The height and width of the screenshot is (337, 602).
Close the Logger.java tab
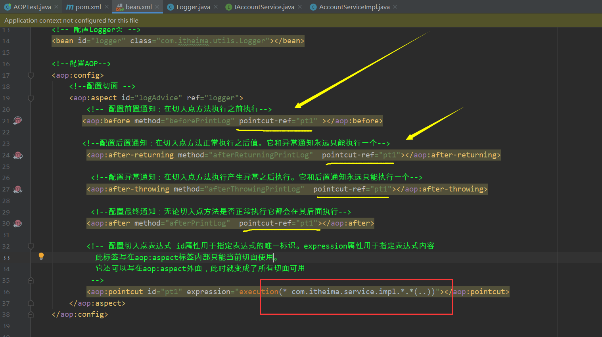216,7
